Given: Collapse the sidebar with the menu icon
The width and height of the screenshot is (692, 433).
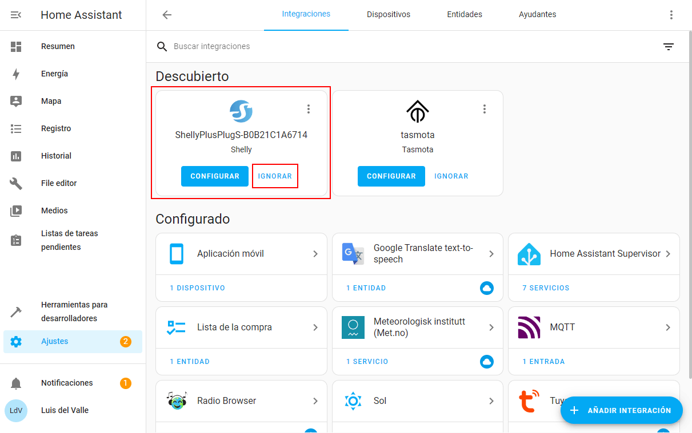Looking at the screenshot, I should pos(16,15).
